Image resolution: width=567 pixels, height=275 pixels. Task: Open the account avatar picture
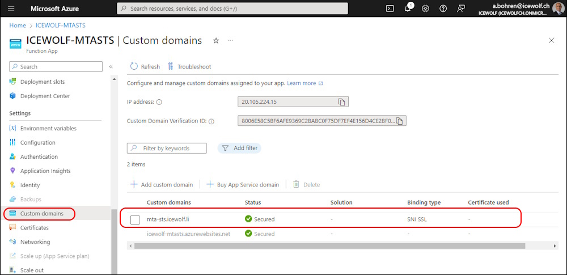[558, 9]
